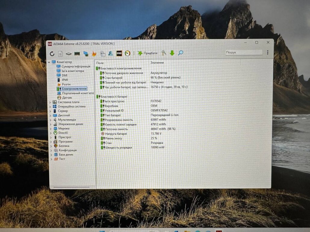
Task: Select Датчик item in the sidebar
Action: (x=67, y=98)
